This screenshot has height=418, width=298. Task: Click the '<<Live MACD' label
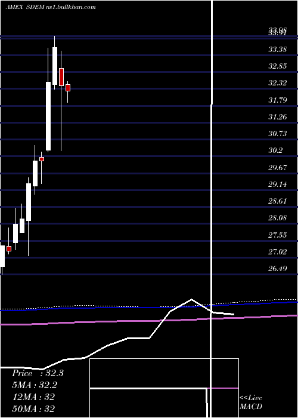(x=251, y=402)
